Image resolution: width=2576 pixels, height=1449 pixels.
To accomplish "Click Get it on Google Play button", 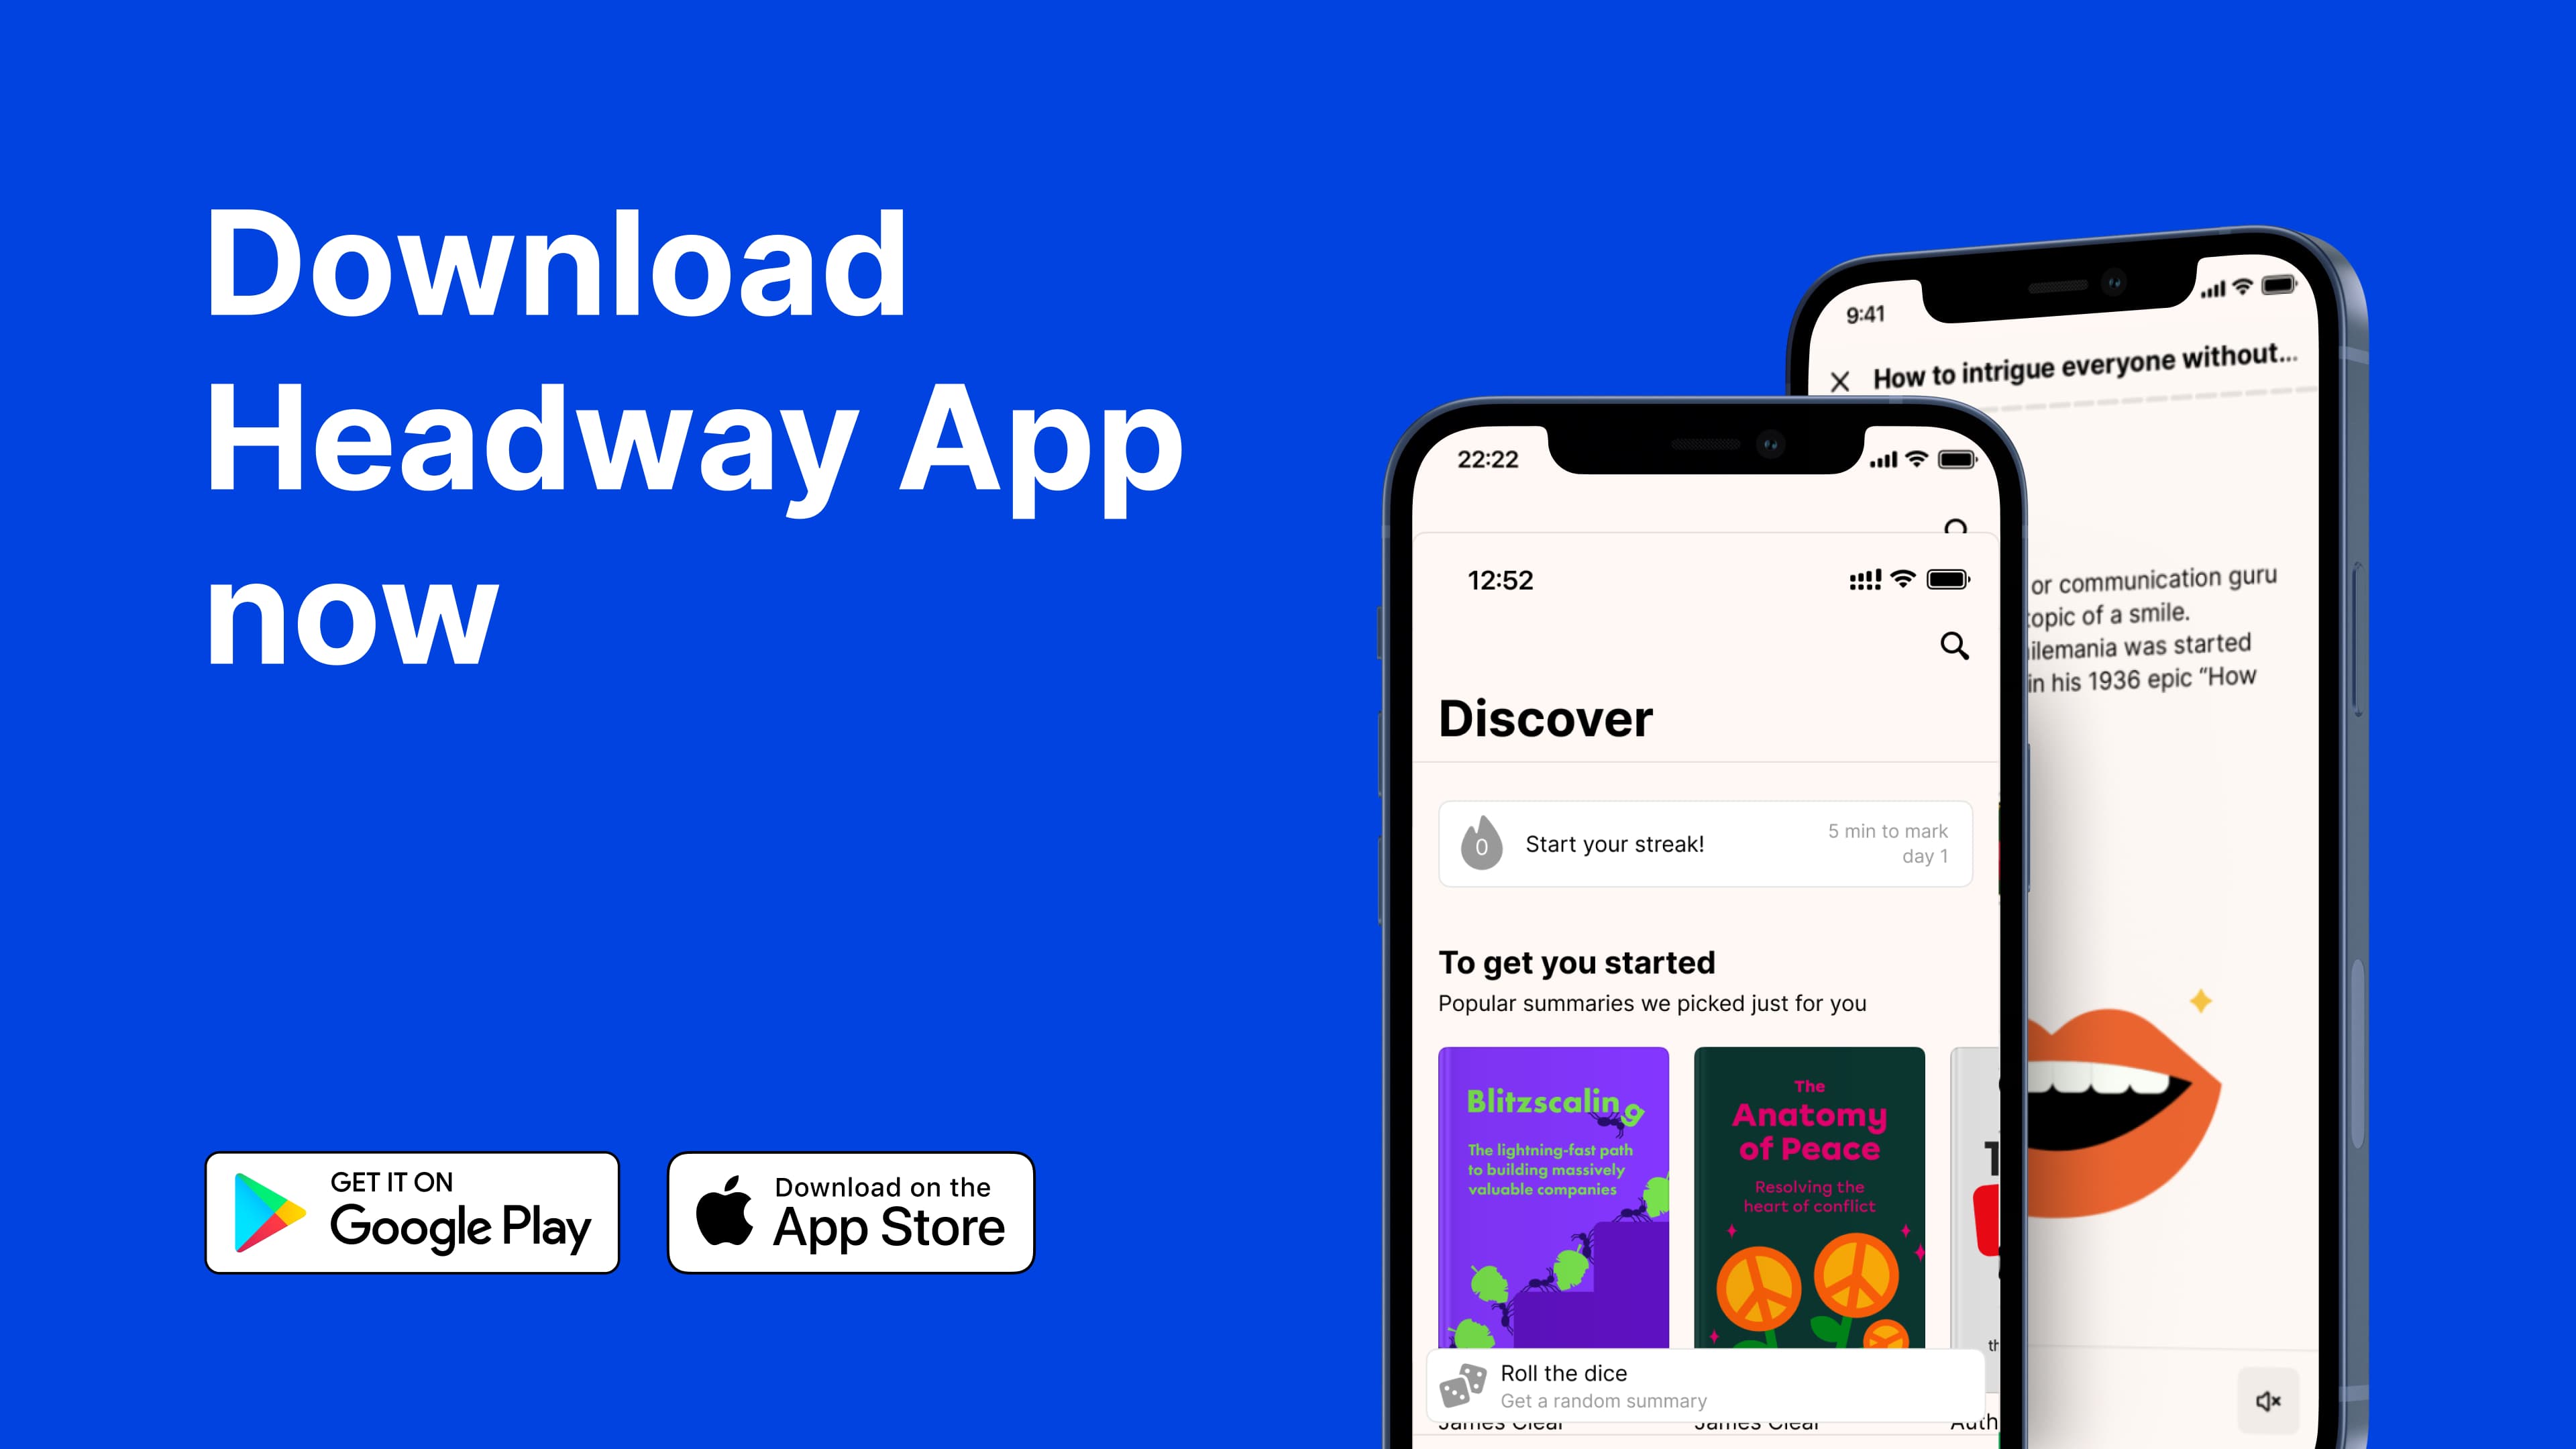I will click(414, 1212).
